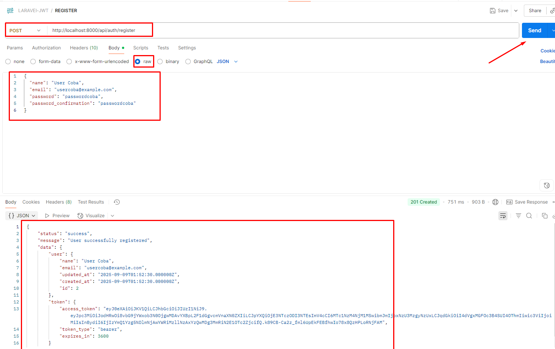The height and width of the screenshot is (349, 555).
Task: Toggle the word wrap icon in response
Action: tap(503, 216)
